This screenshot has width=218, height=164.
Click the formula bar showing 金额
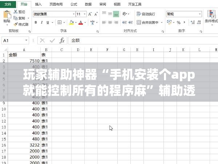click(x=143, y=40)
